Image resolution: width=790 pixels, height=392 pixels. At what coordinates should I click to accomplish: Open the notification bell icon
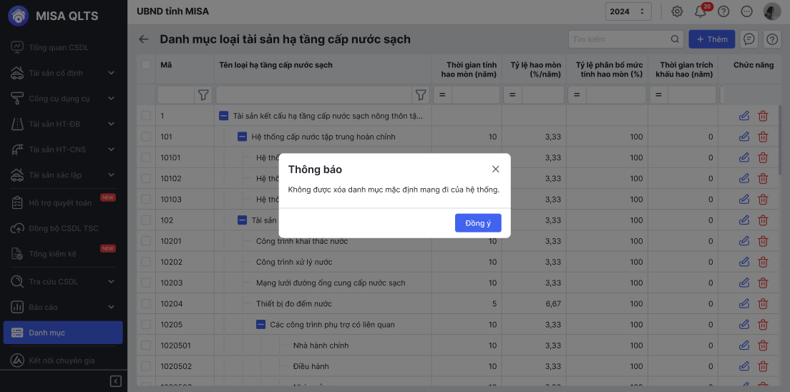pos(701,11)
